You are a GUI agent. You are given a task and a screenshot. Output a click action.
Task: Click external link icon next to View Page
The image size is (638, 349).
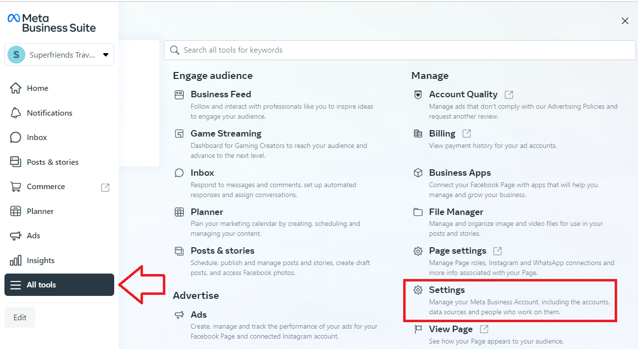tap(484, 329)
